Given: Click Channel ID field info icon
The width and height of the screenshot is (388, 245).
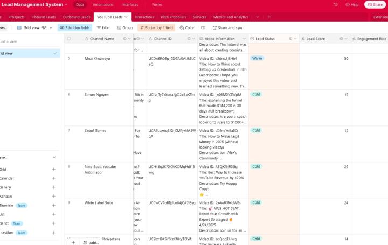Looking at the screenshot, I should pyautogui.click(x=189, y=39).
